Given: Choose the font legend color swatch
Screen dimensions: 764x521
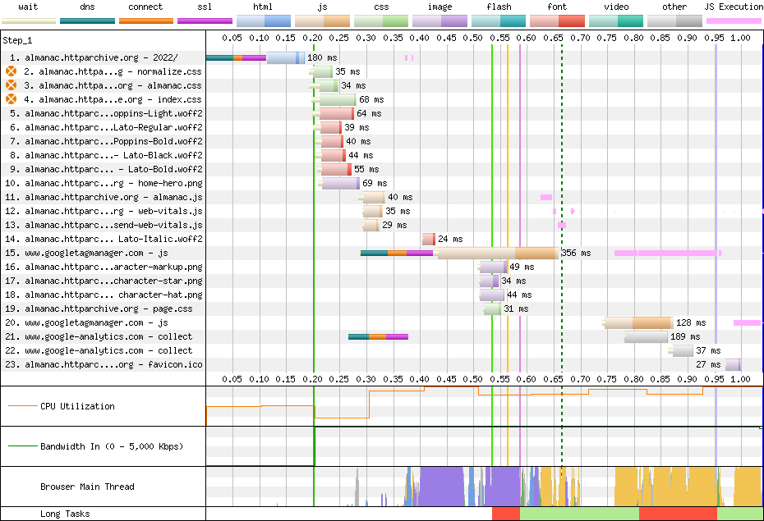Looking at the screenshot, I should (x=557, y=21).
